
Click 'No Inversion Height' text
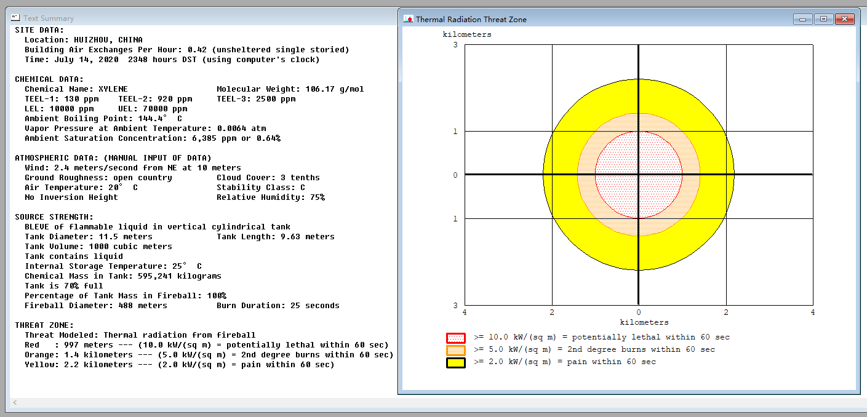coord(71,197)
